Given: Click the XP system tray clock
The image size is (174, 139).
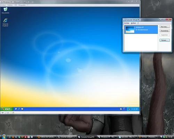Looking at the screenshot, I should click(134, 109).
